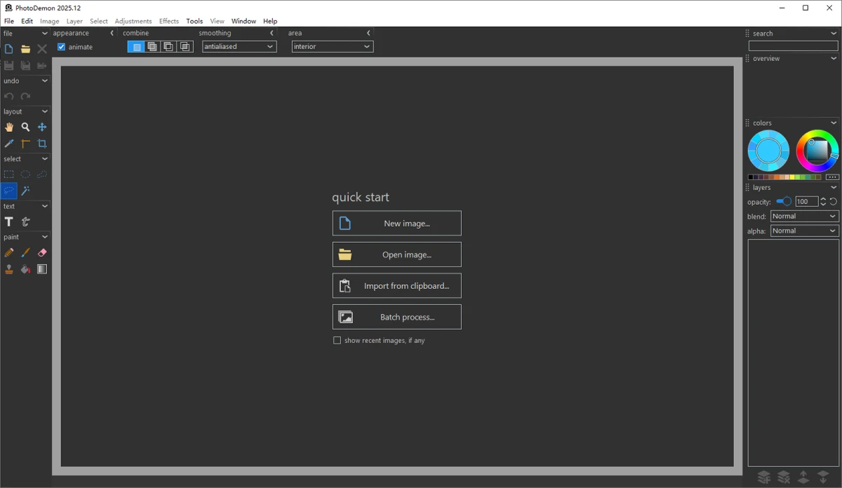
Task: Click the move layer down icon
Action: coord(823,477)
